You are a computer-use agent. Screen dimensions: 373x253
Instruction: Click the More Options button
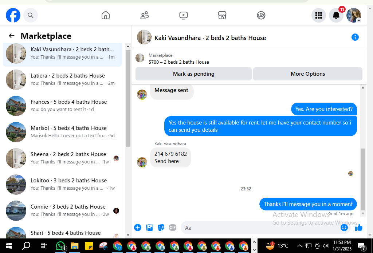[x=307, y=74]
